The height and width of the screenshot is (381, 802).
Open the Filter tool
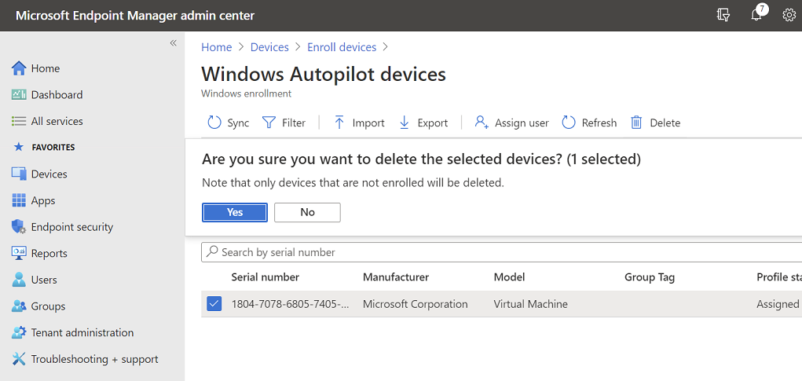tap(269, 123)
